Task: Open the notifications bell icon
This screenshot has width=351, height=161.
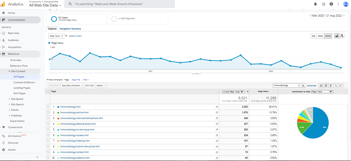Action: [315, 4]
